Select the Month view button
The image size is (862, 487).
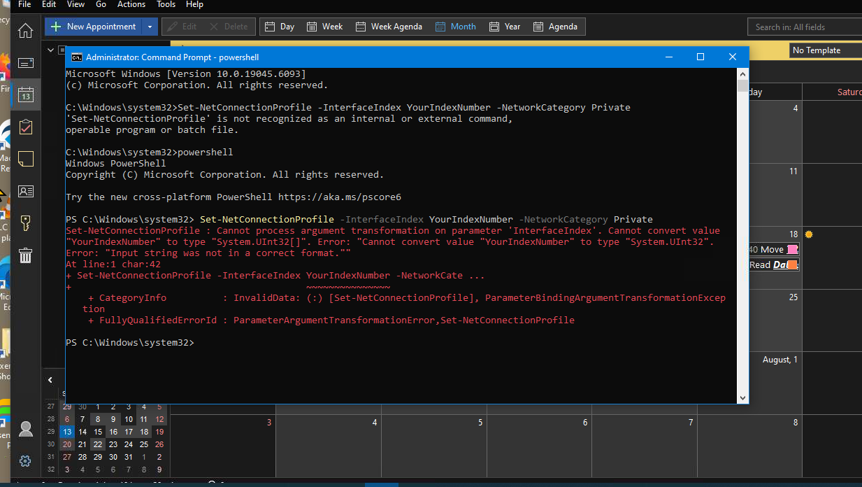455,27
